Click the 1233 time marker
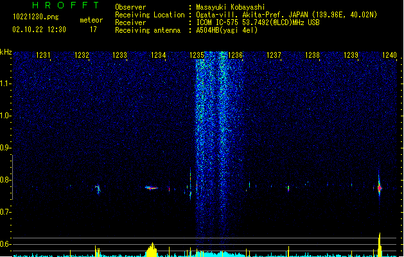 (120, 55)
